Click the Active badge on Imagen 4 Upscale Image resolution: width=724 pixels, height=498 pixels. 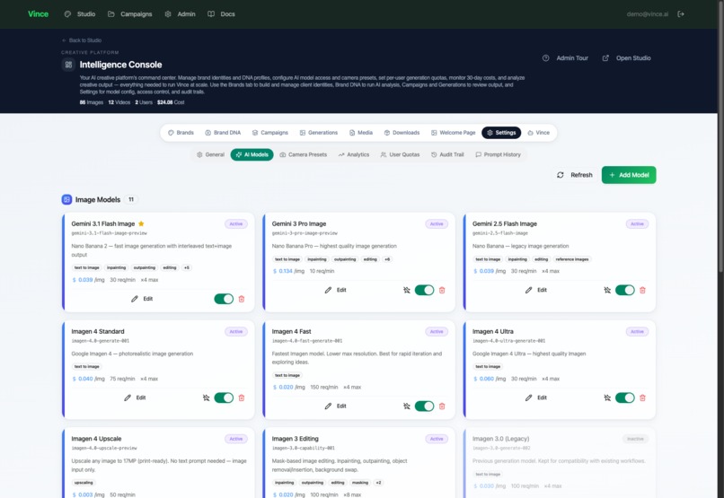[236, 439]
